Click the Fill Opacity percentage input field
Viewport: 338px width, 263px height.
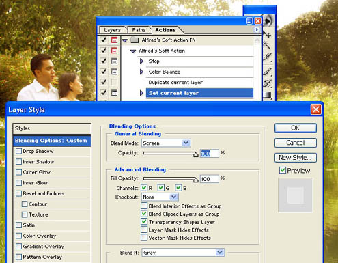[210, 179]
